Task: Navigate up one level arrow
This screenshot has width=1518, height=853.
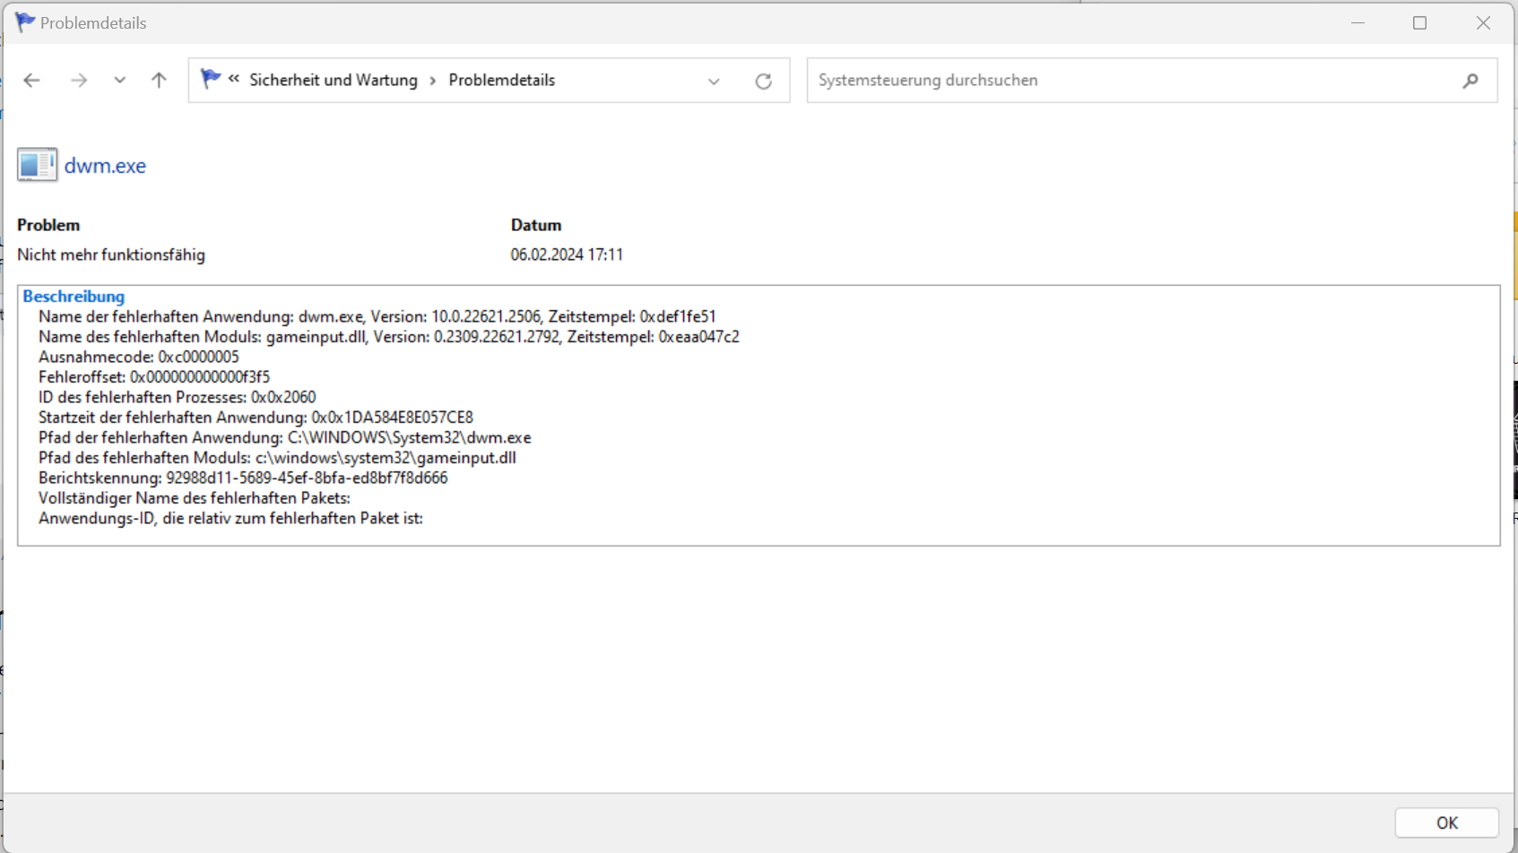Action: click(159, 81)
